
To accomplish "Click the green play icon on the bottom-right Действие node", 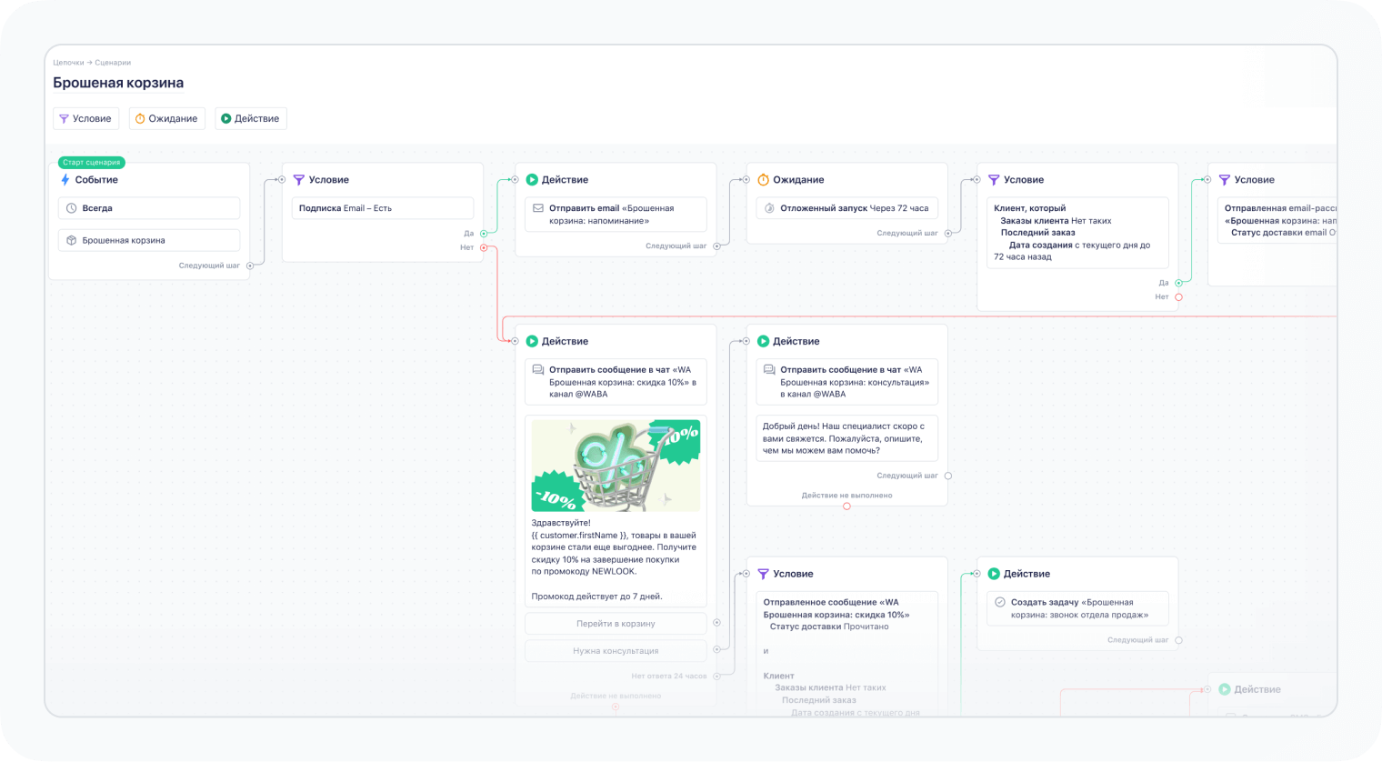I will pos(1226,689).
